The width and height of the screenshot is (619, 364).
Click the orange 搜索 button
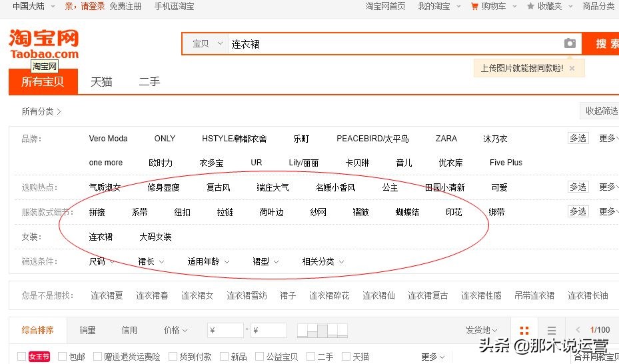click(x=601, y=43)
